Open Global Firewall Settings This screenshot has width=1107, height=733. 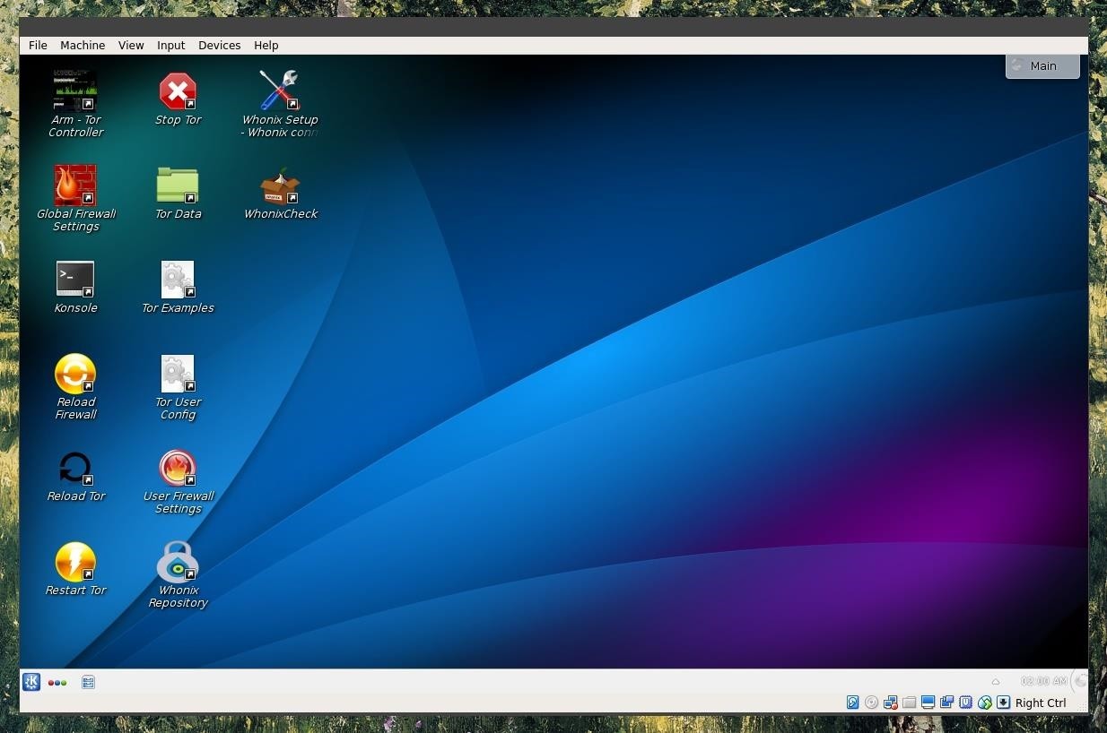tap(75, 185)
